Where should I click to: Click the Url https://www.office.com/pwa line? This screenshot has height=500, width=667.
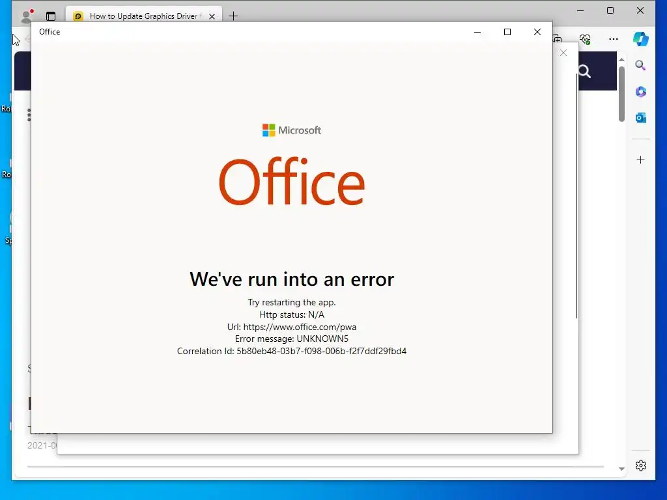pos(292,327)
